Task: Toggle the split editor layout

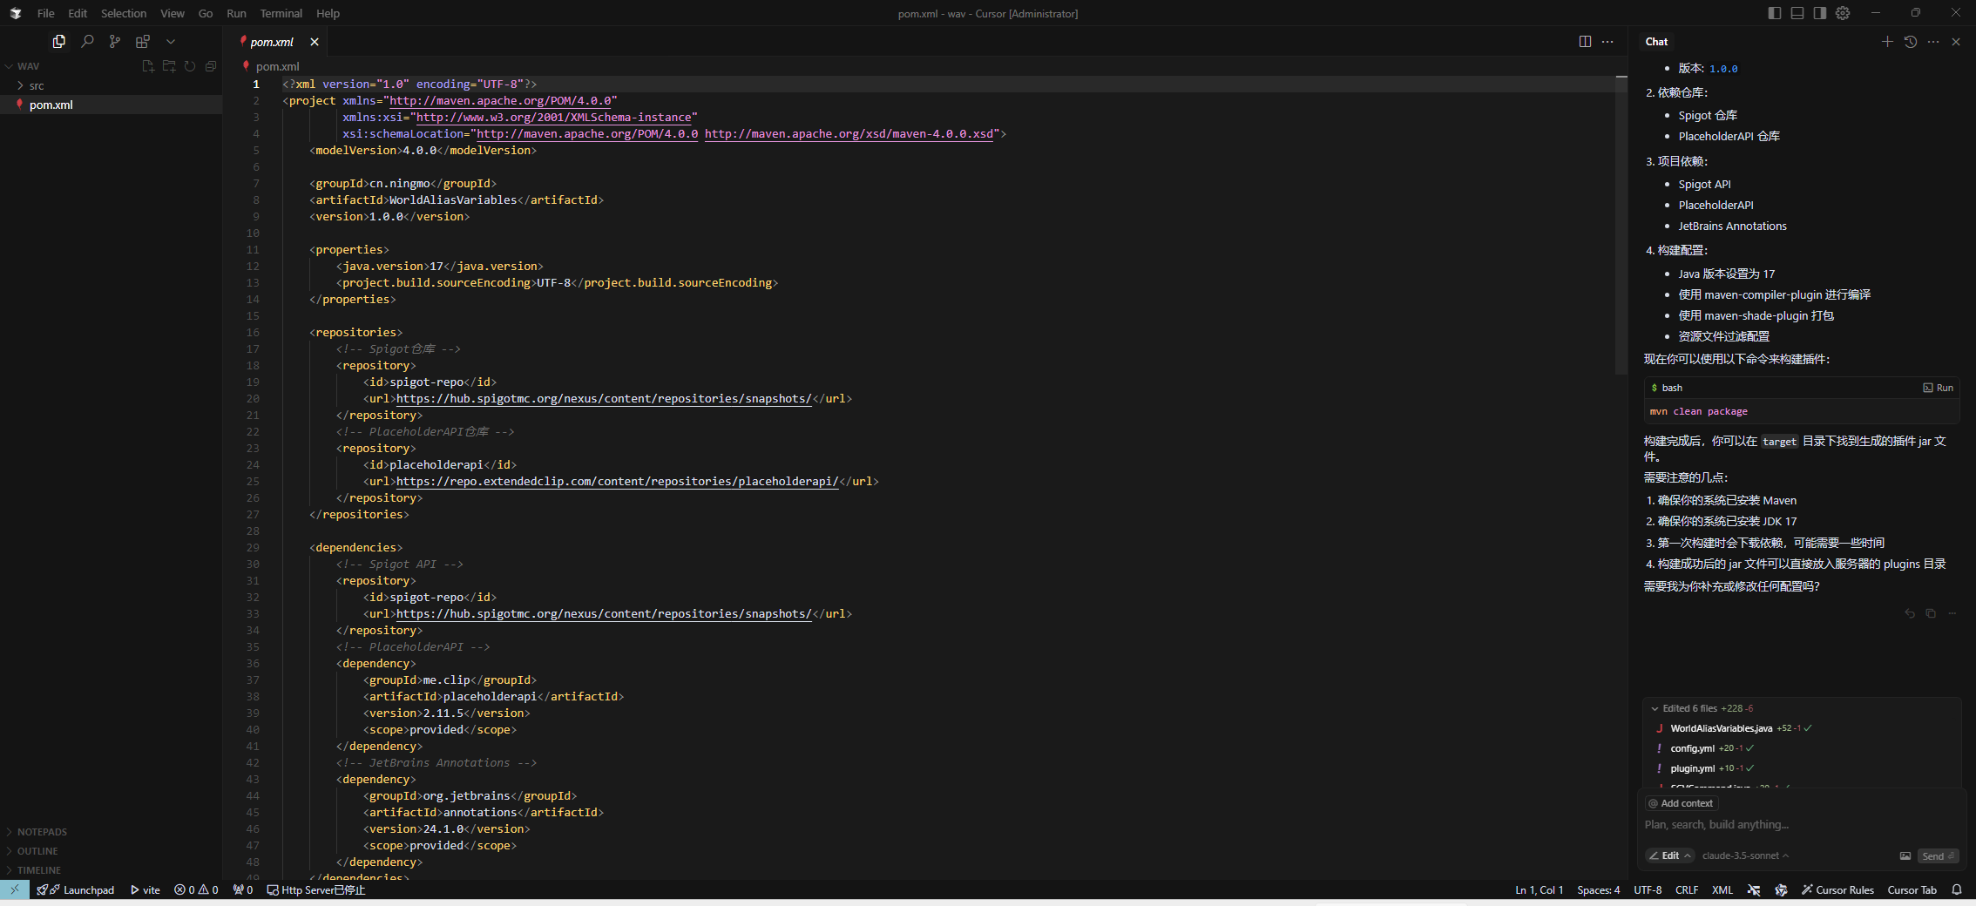Action: pos(1584,41)
